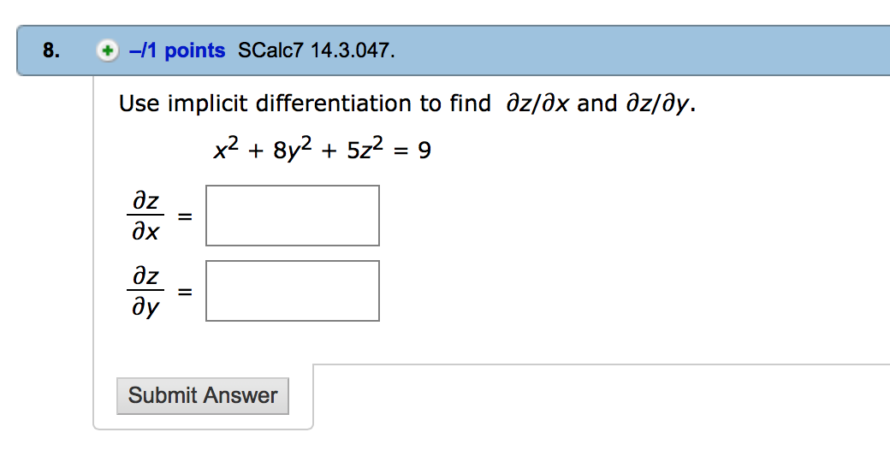Click ∂z/∂y in the instruction sentence
Viewport: 890px width, 450px height.
pyautogui.click(x=658, y=104)
